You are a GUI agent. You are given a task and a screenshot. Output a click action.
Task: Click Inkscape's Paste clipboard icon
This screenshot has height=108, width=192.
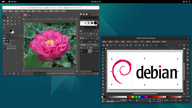pos(188,89)
